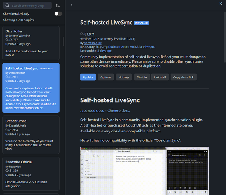
Task: Click the '3 days ago' last update link
Action: click(x=104, y=51)
